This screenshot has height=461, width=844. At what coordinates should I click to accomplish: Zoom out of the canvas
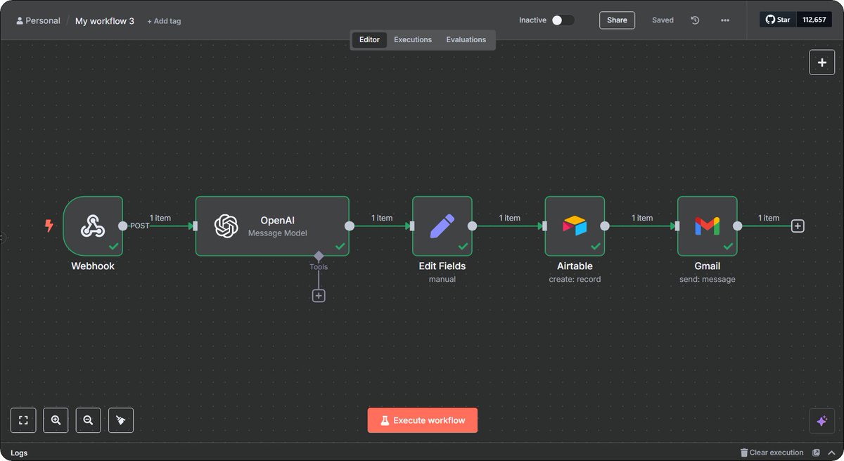point(88,420)
